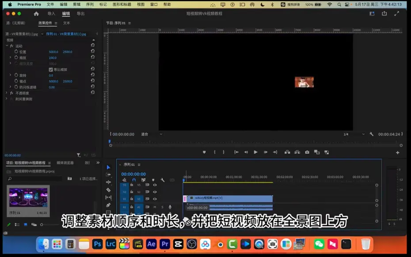Toggle the timeline Snap magnet icon
411x257 pixels.
[x=133, y=180]
